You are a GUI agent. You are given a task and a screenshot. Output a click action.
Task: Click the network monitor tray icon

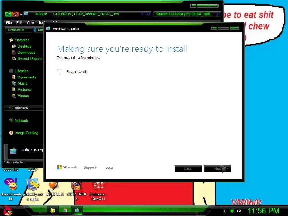[x=232, y=211]
